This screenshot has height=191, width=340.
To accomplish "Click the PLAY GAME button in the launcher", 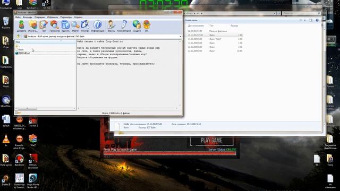I will 211,141.
